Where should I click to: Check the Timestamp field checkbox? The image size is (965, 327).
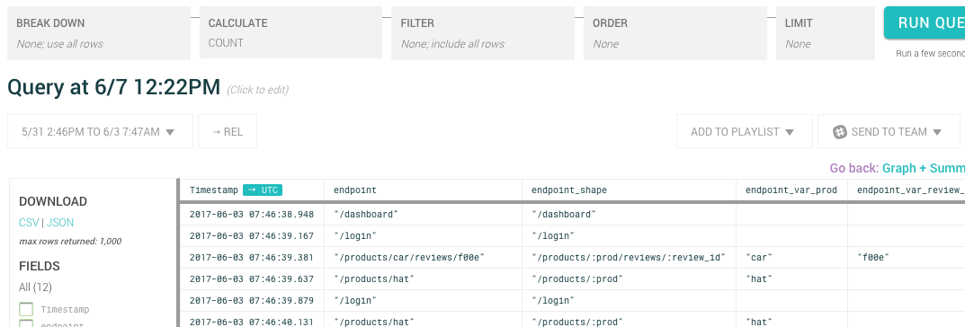click(x=26, y=309)
